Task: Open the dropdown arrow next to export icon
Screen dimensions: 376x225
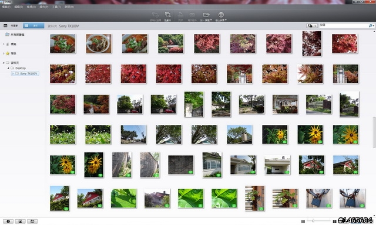Action: [211, 20]
